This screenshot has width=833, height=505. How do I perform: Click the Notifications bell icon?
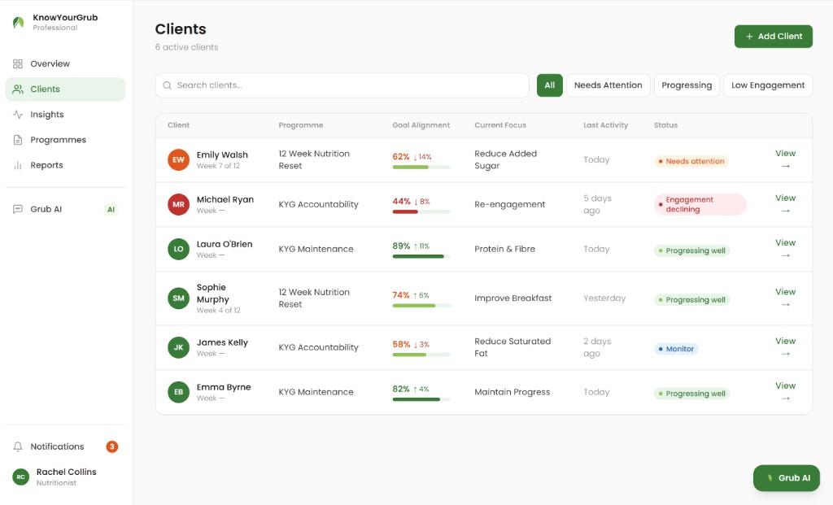tap(18, 446)
